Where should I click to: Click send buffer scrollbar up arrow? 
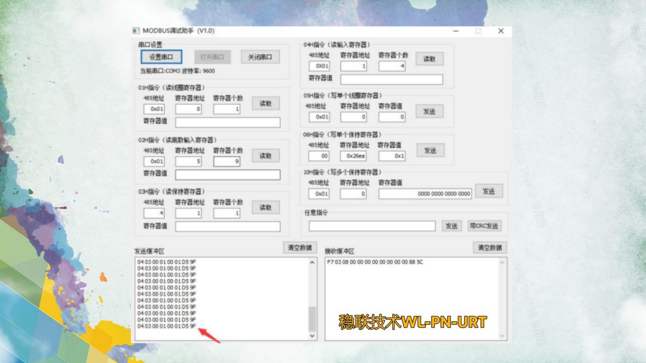coord(313,262)
